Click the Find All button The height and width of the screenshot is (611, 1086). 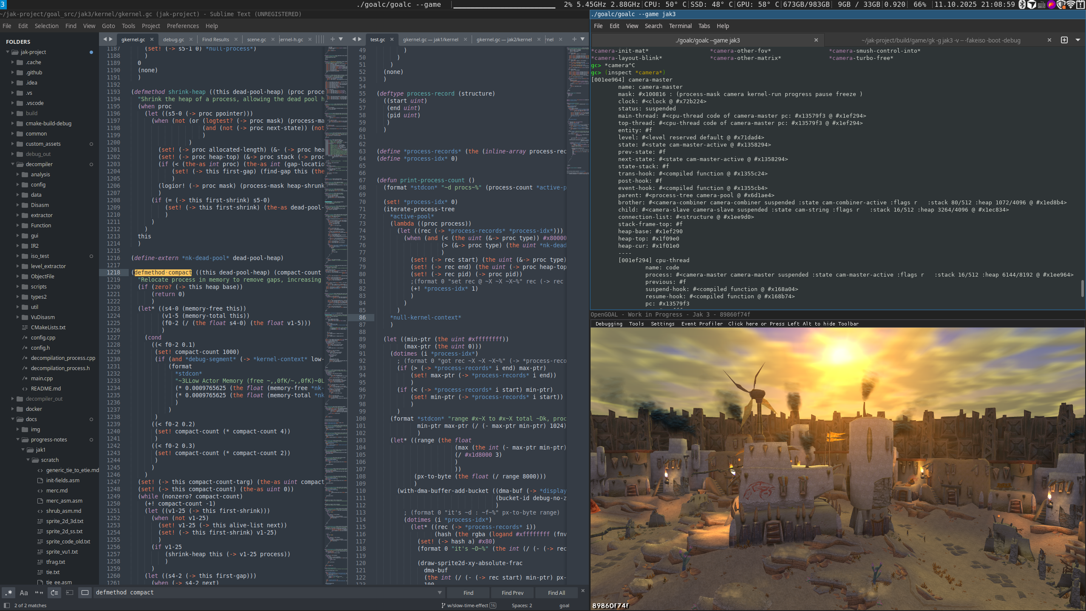pyautogui.click(x=556, y=592)
